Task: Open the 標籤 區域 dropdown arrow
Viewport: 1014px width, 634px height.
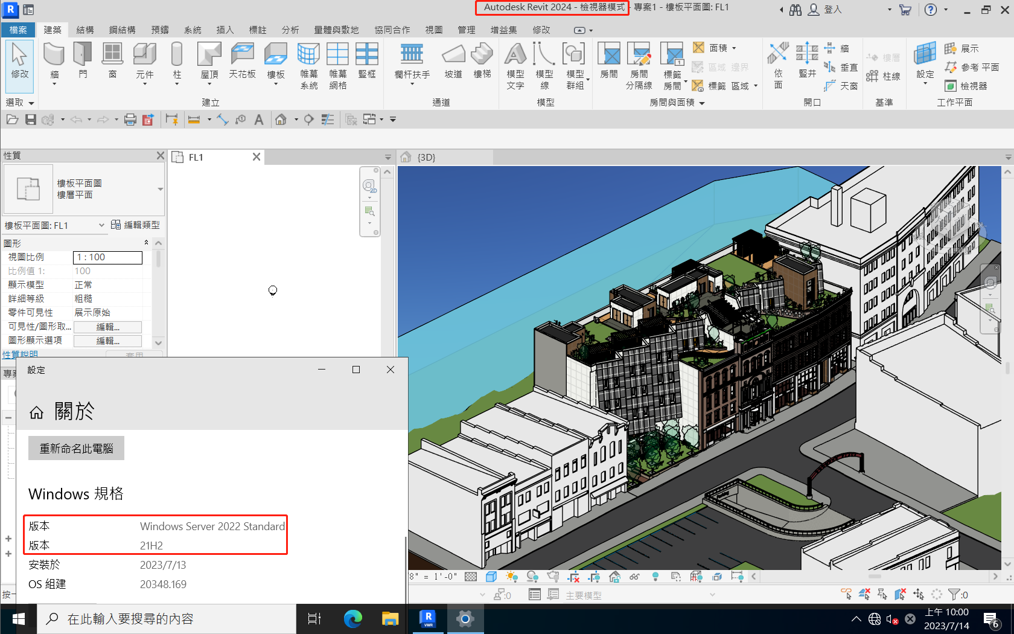Action: click(755, 86)
